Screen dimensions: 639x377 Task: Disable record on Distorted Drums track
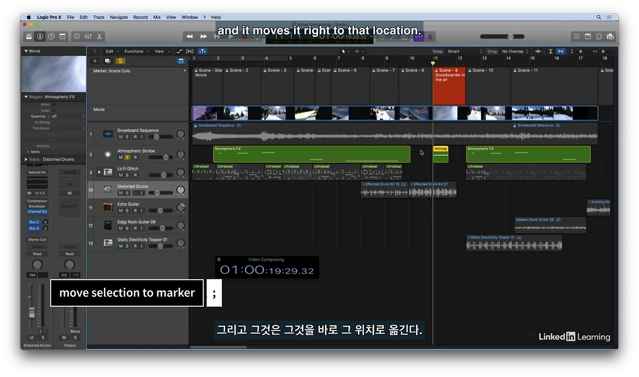135,192
